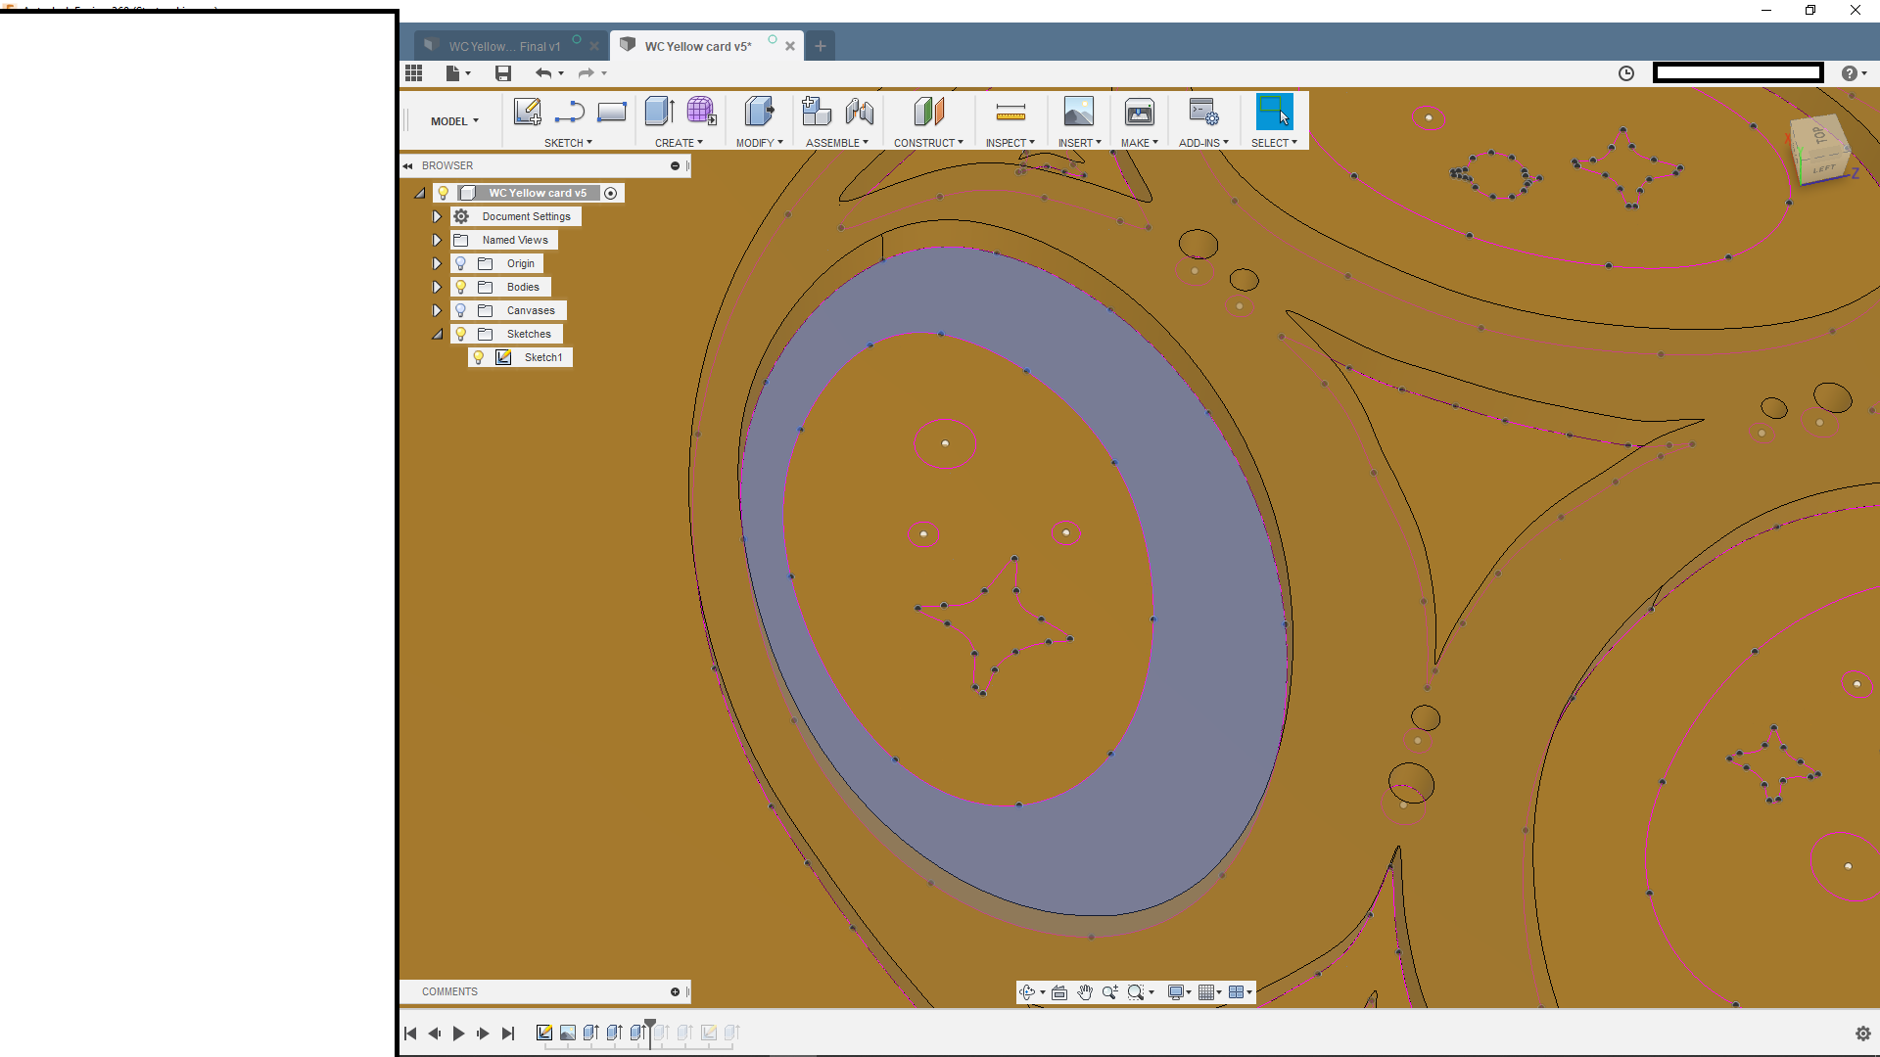Select the Zoom Window fit tool
This screenshot has width=1880, height=1057.
1136,992
